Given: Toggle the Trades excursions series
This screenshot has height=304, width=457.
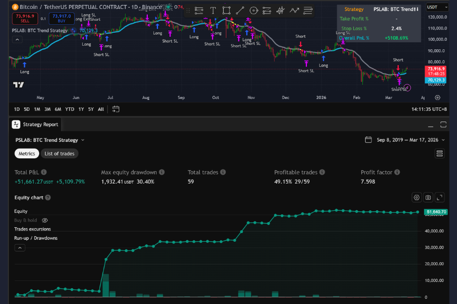Looking at the screenshot, I should [32, 229].
